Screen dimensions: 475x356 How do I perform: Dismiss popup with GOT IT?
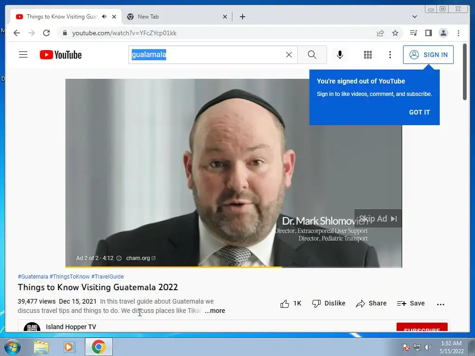click(x=419, y=112)
